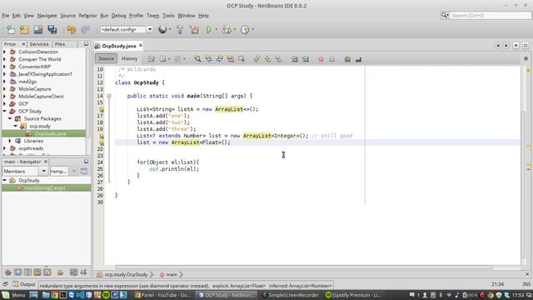533x300 pixels.
Task: Toggle Show Fields filter in Navigator
Action: [x=18, y=272]
